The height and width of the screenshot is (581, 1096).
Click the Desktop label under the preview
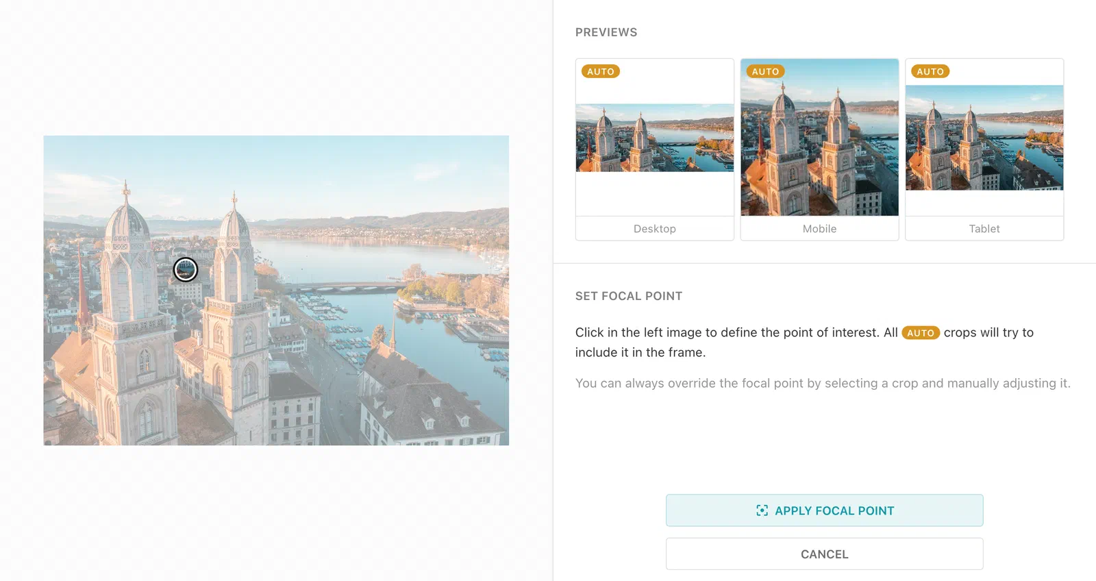[x=654, y=229]
